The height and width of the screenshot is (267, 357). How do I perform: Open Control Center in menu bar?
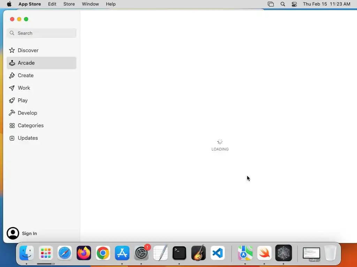tap(294, 4)
